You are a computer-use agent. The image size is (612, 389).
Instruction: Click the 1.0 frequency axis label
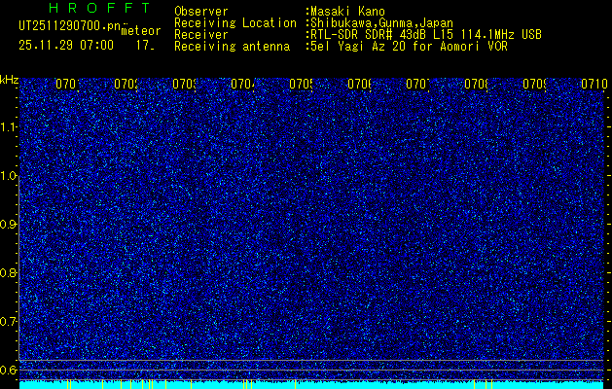[9, 176]
